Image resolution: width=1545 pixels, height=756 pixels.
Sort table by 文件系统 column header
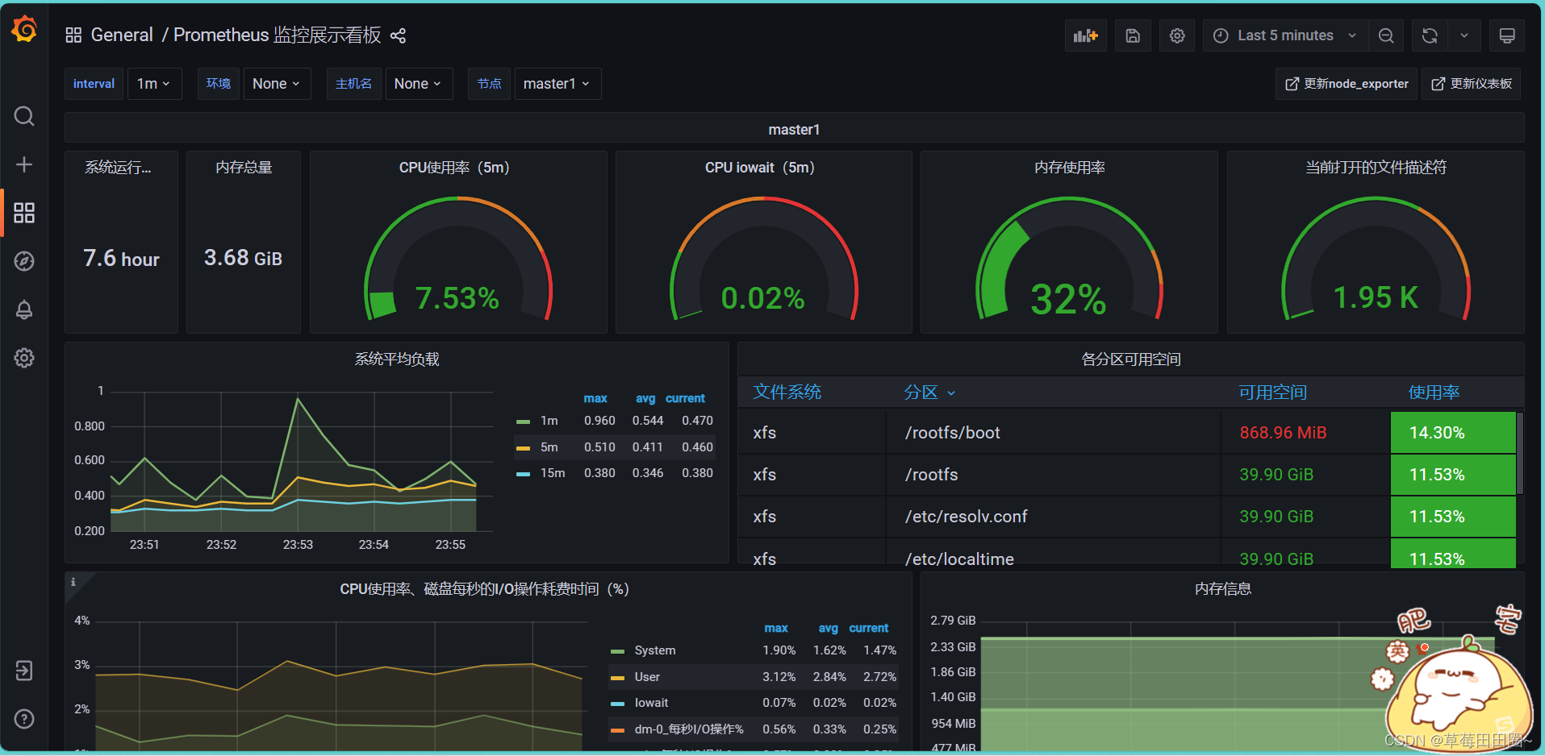click(x=787, y=393)
